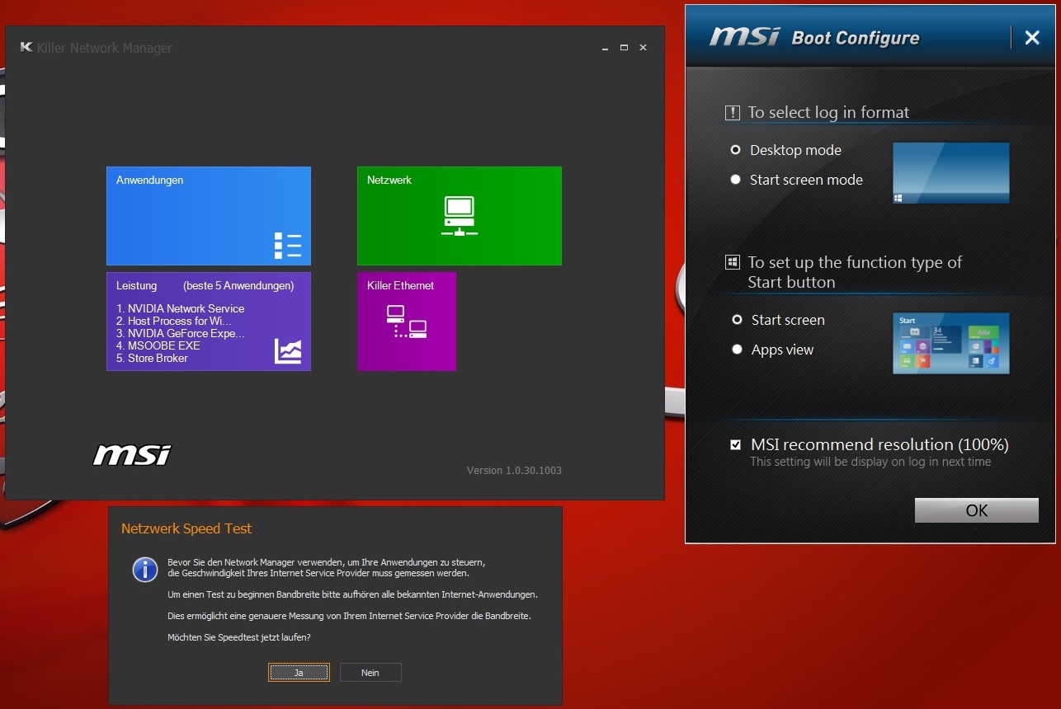Select NVIDIA Network Service entry
The width and height of the screenshot is (1061, 709).
pyautogui.click(x=180, y=308)
